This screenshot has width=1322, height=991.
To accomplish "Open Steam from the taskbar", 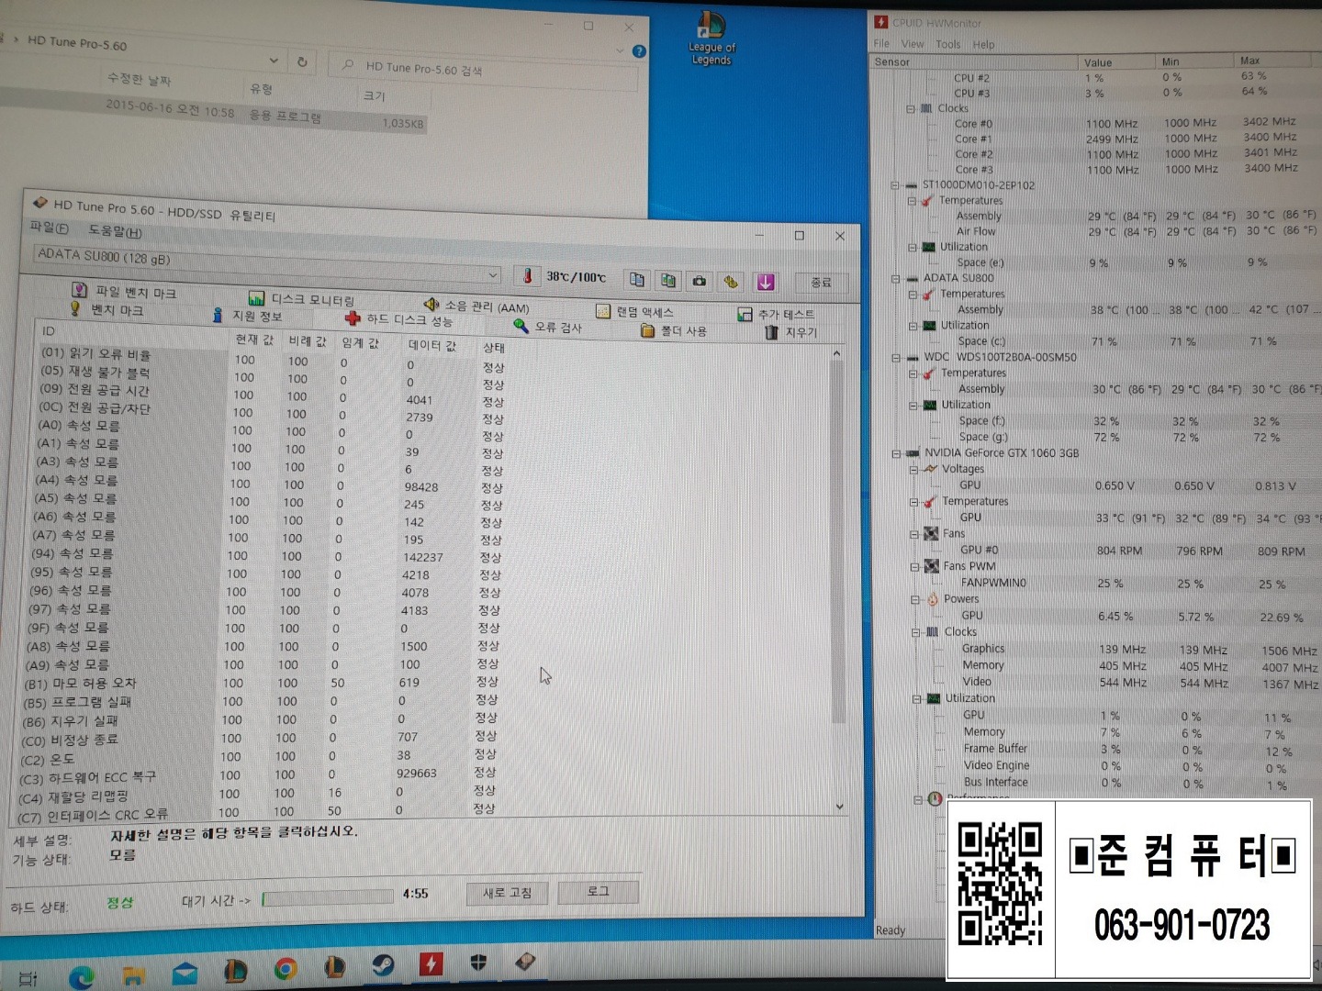I will pos(383,964).
